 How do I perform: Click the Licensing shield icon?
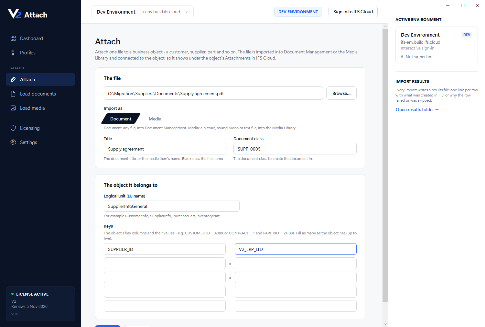point(13,128)
